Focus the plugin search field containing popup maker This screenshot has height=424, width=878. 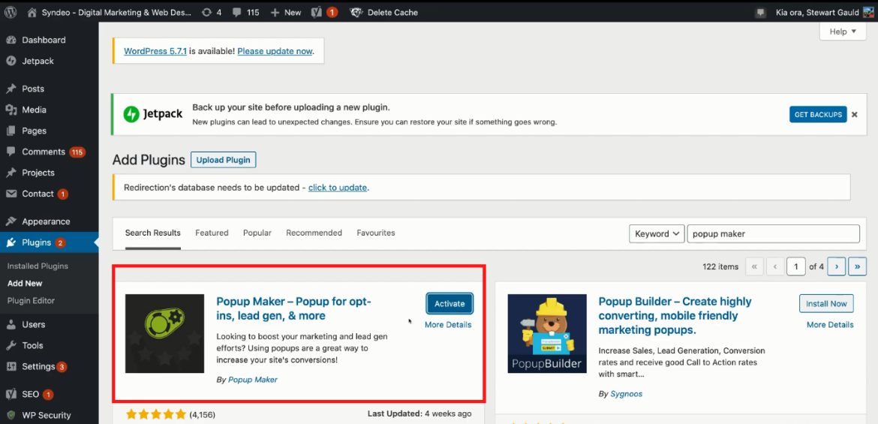(x=773, y=233)
